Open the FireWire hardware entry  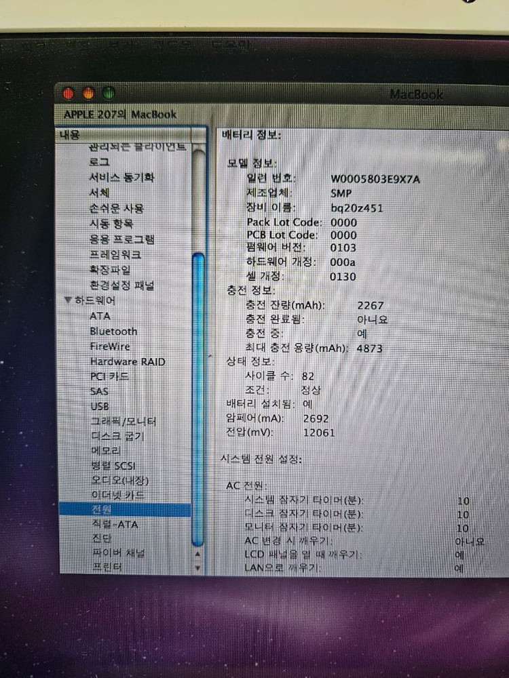coord(109,346)
